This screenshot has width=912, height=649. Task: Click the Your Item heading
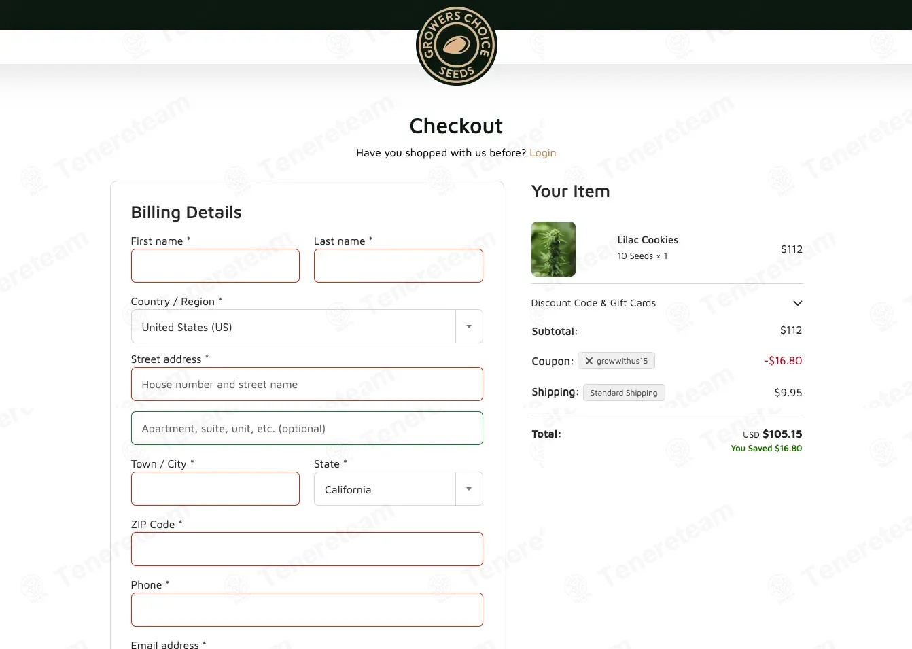tap(570, 192)
